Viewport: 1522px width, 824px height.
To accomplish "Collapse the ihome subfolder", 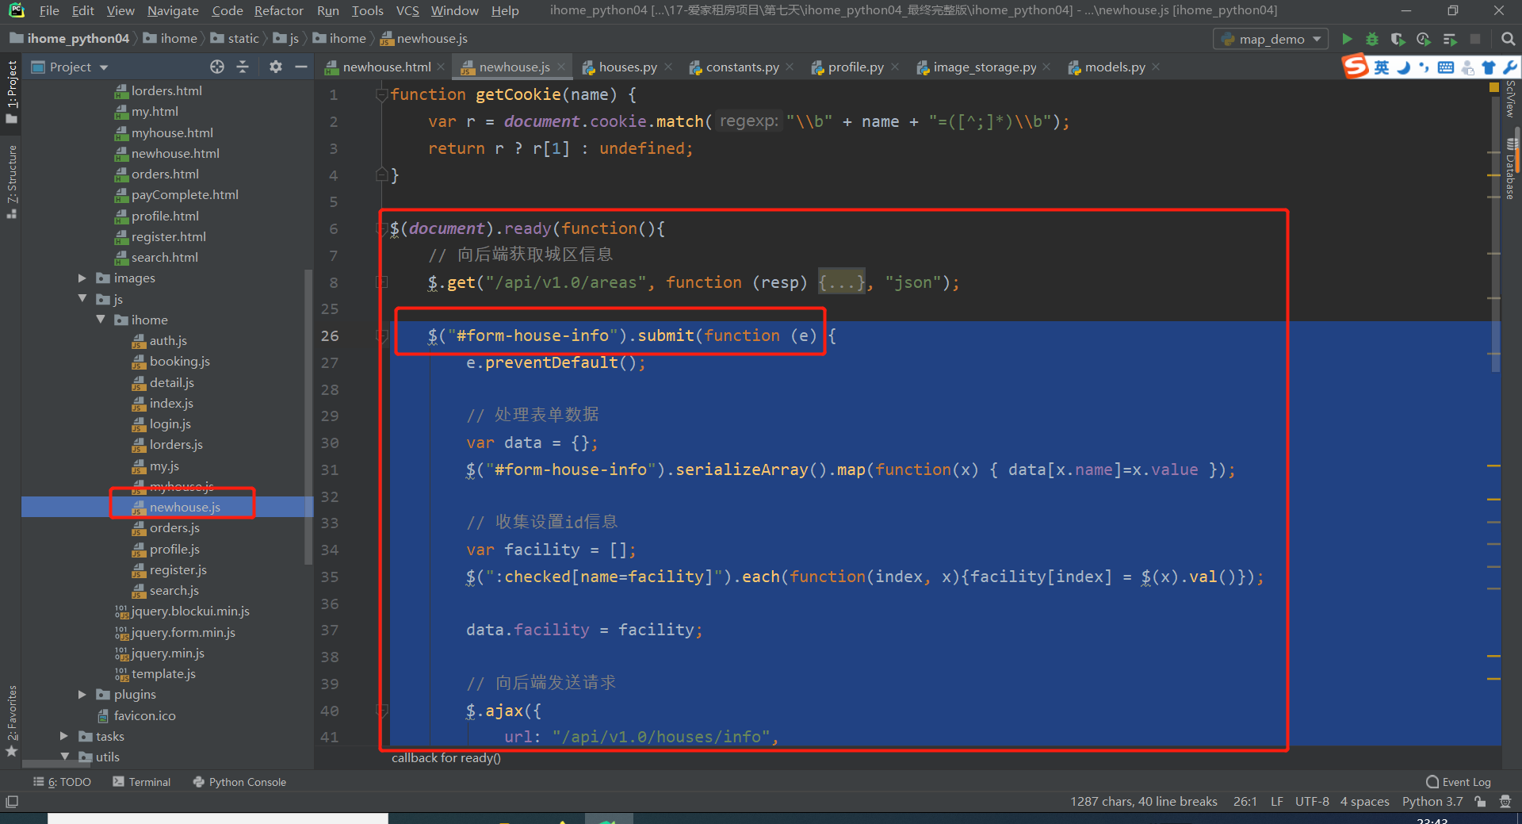I will 101,320.
